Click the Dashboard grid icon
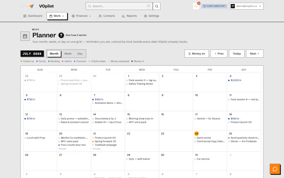The height and width of the screenshot is (178, 284). (x=25, y=16)
